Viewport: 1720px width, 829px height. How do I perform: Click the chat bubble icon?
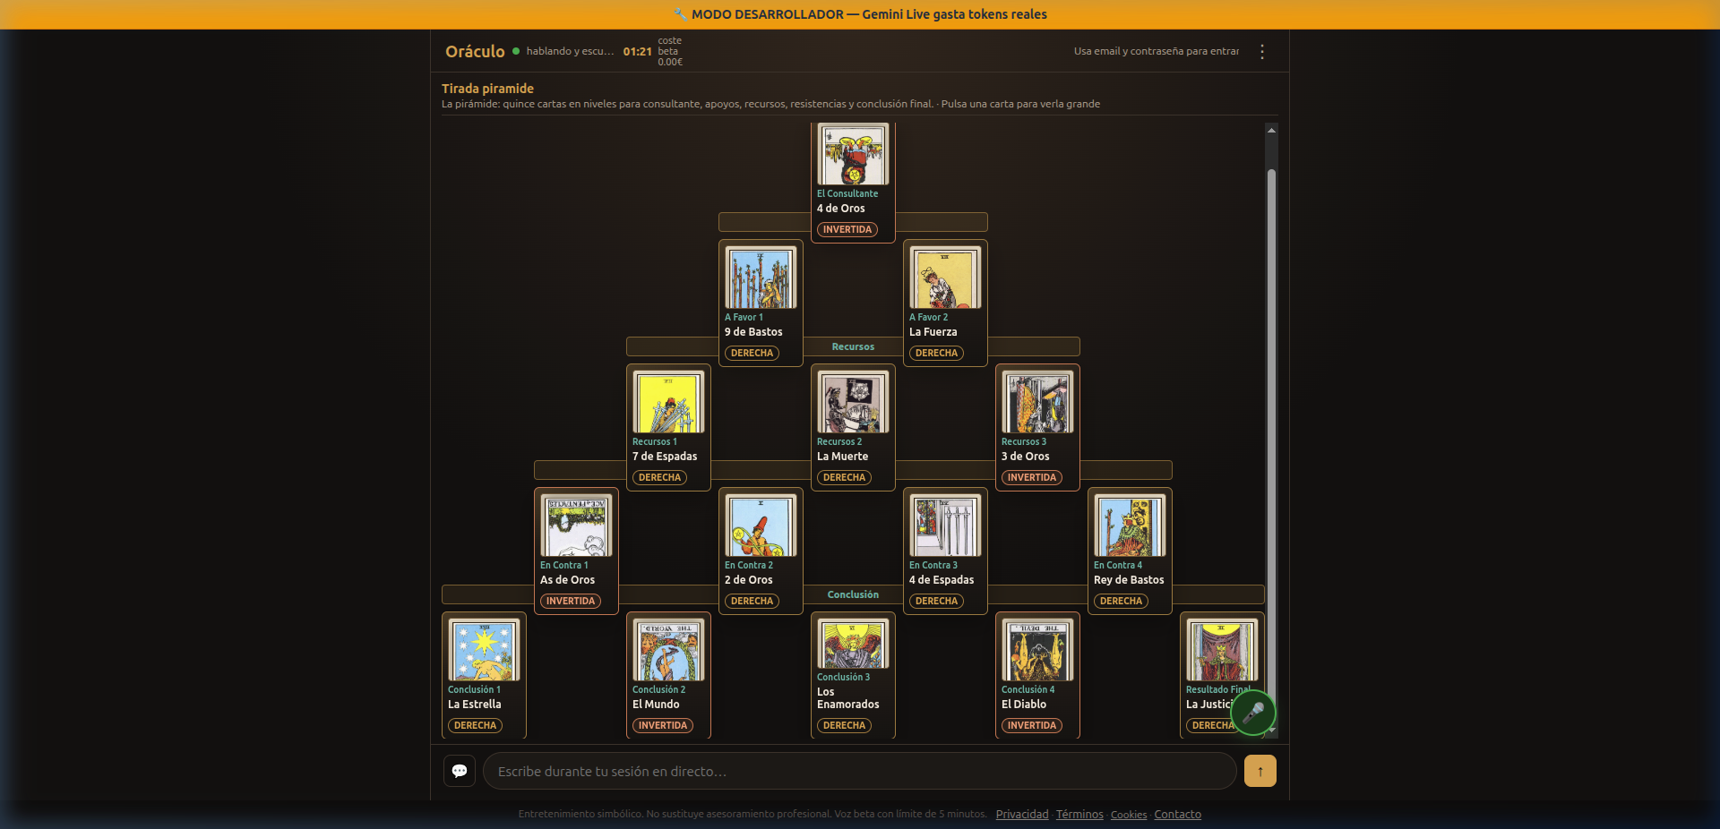[x=460, y=771]
